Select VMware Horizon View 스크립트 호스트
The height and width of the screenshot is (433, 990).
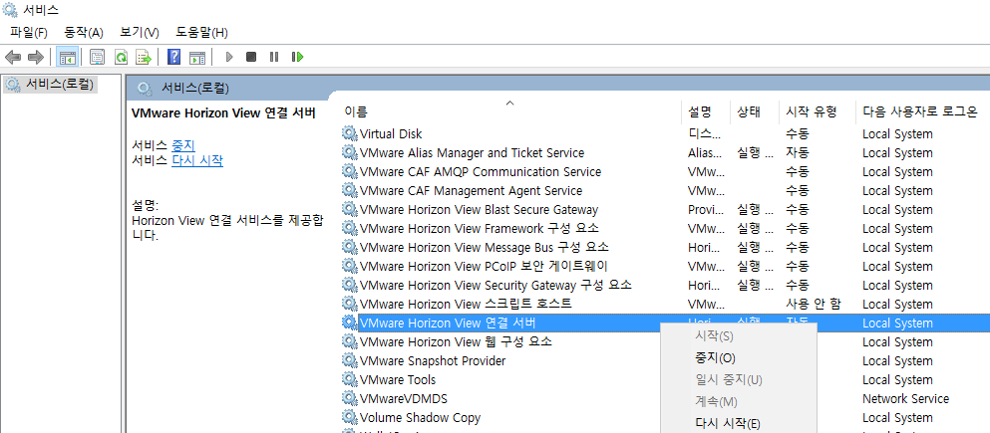click(466, 304)
